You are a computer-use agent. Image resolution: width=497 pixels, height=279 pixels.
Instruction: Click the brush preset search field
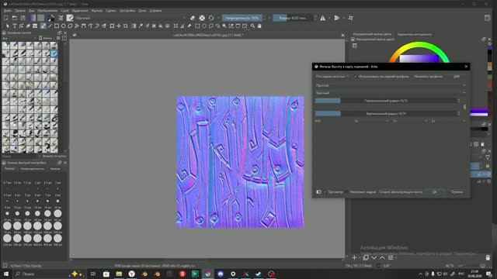pos(19,156)
